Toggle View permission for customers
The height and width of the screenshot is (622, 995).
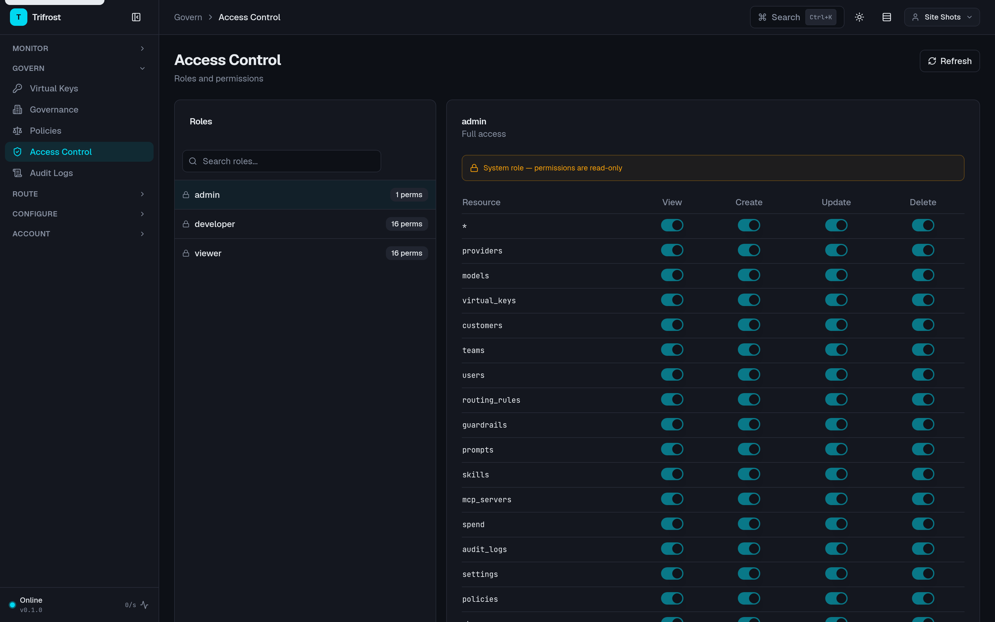[x=672, y=325]
